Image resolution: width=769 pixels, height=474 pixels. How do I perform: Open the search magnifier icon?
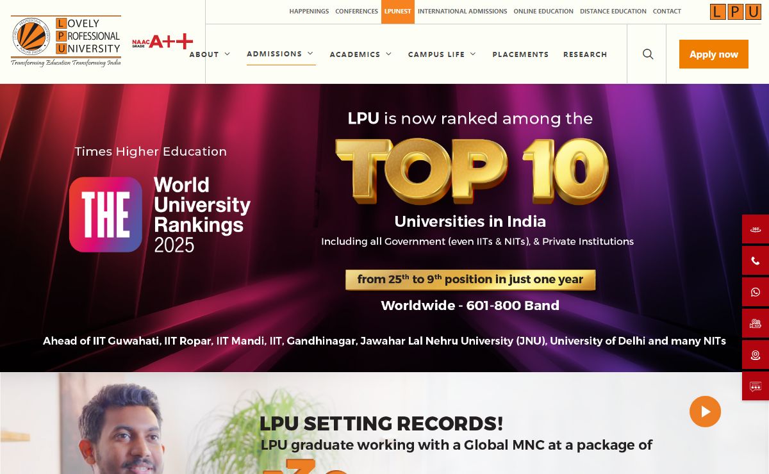coord(648,54)
